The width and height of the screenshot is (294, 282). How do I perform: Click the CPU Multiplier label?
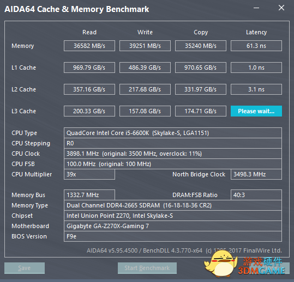pyautogui.click(x=32, y=174)
